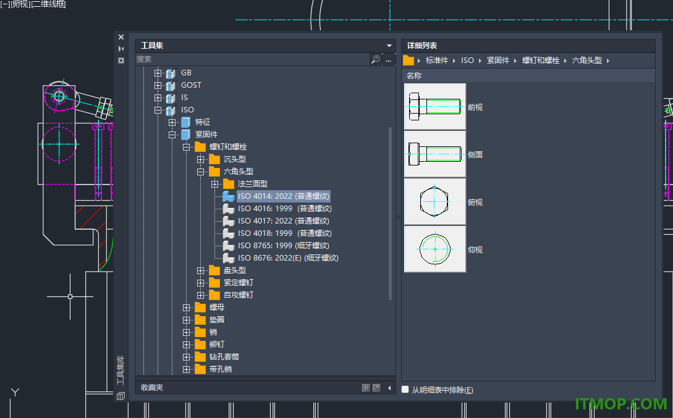
Task: Enable 从明细表中排除 checkbox
Action: click(x=405, y=390)
